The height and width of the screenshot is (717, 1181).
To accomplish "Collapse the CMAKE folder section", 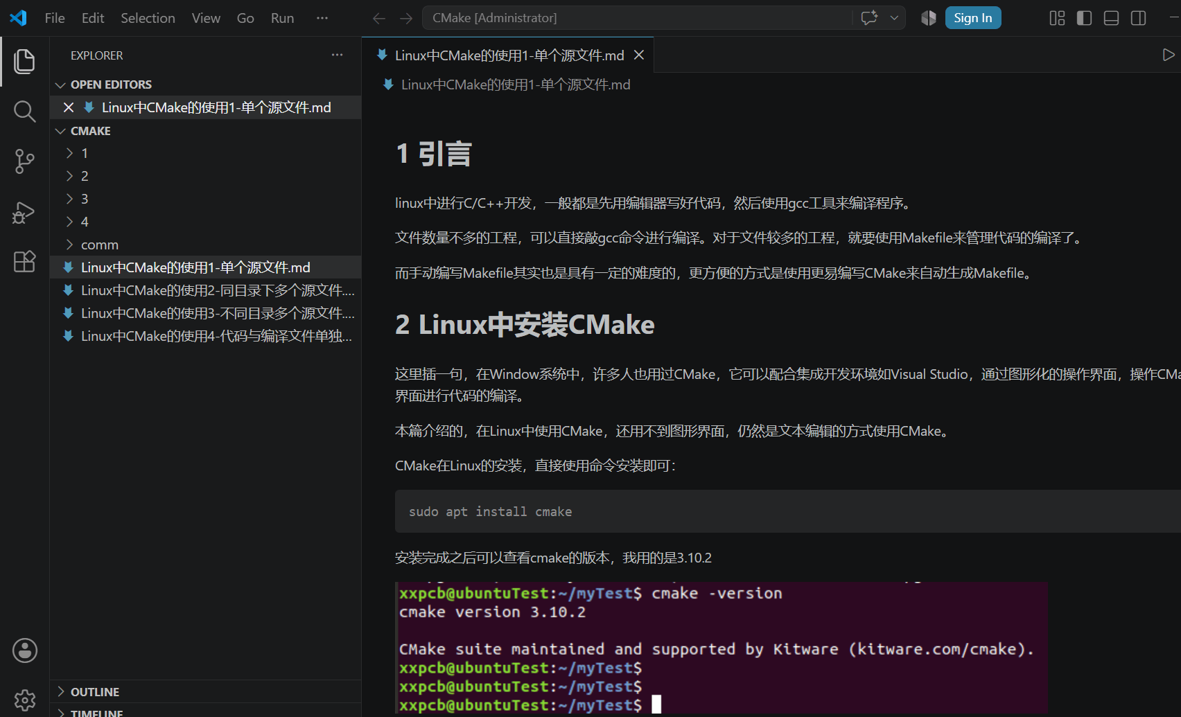I will (60, 131).
